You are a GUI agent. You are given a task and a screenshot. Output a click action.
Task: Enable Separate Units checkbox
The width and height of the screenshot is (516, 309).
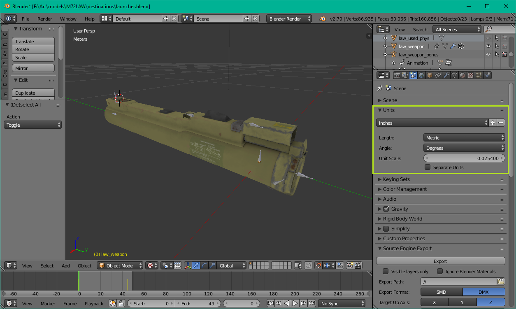pos(428,167)
